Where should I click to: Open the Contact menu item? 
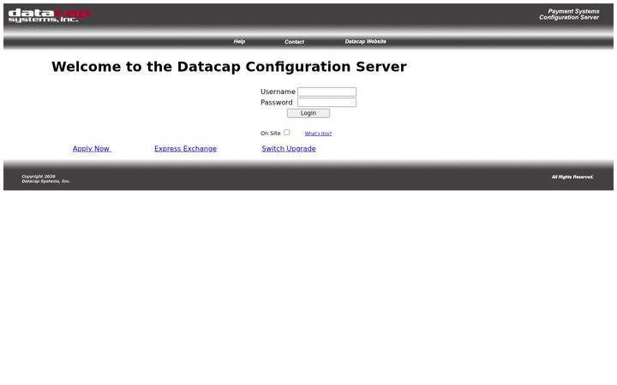point(294,42)
